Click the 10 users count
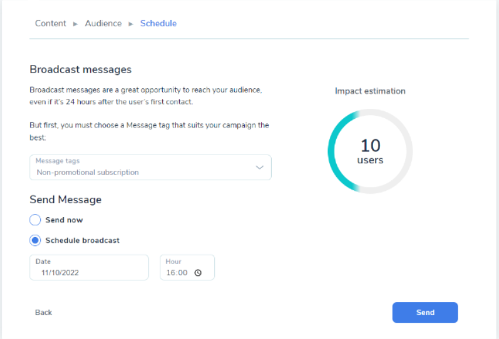499x339 pixels. pos(370,151)
